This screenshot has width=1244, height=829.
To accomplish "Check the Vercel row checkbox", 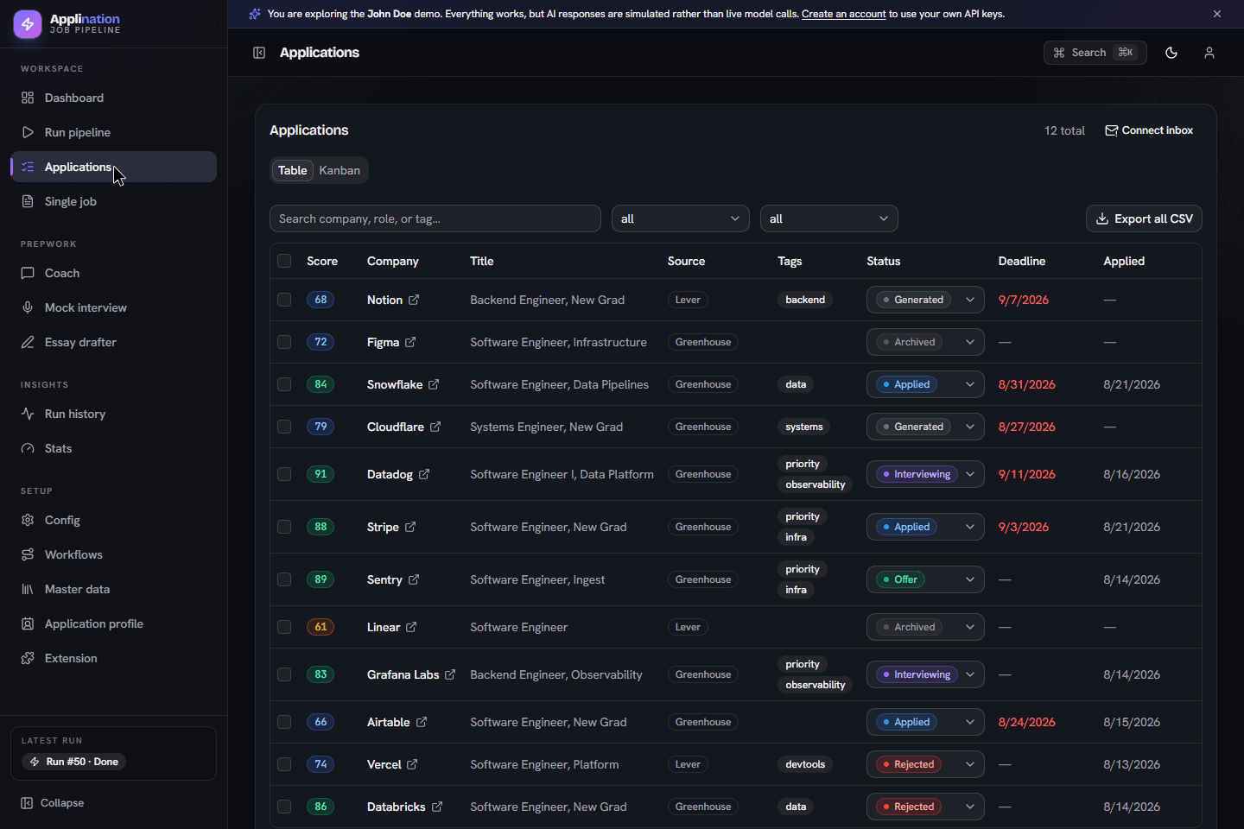I will click(284, 764).
